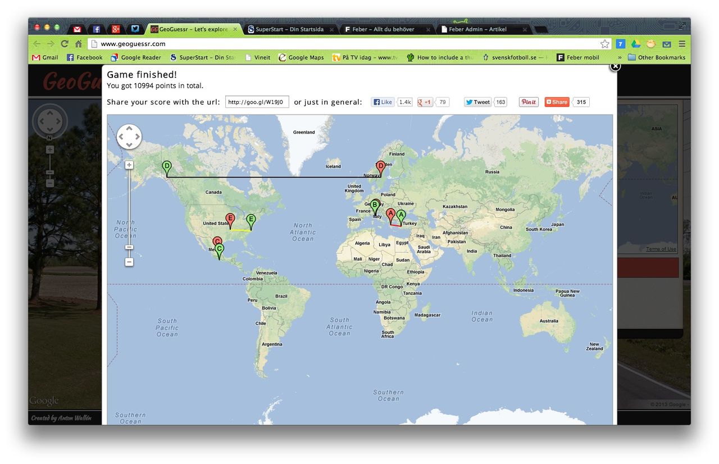Click the orange Share button
The height and width of the screenshot is (464, 719).
click(x=557, y=102)
